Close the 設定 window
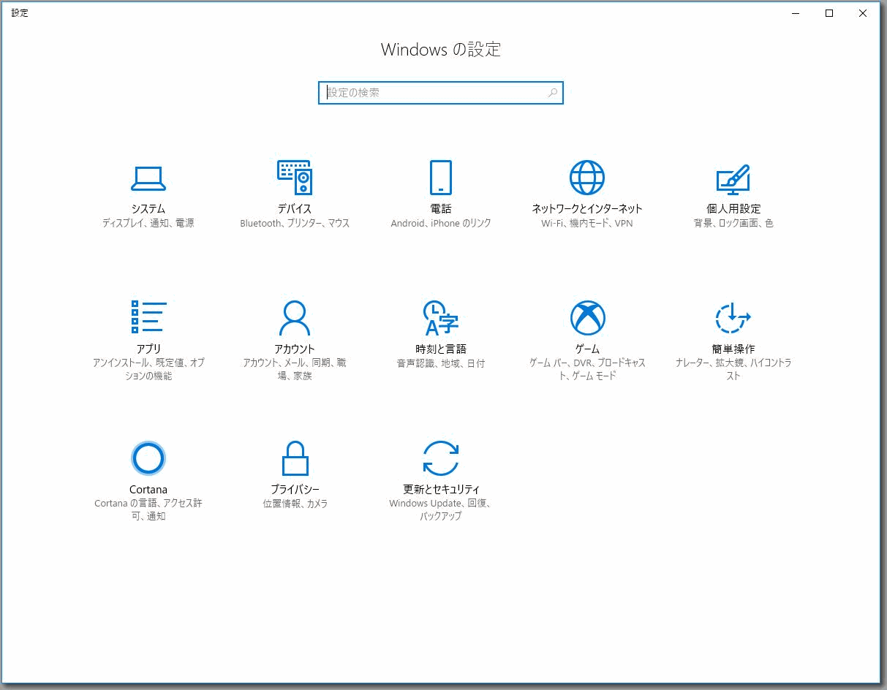Viewport: 887px width, 690px height. [x=863, y=12]
